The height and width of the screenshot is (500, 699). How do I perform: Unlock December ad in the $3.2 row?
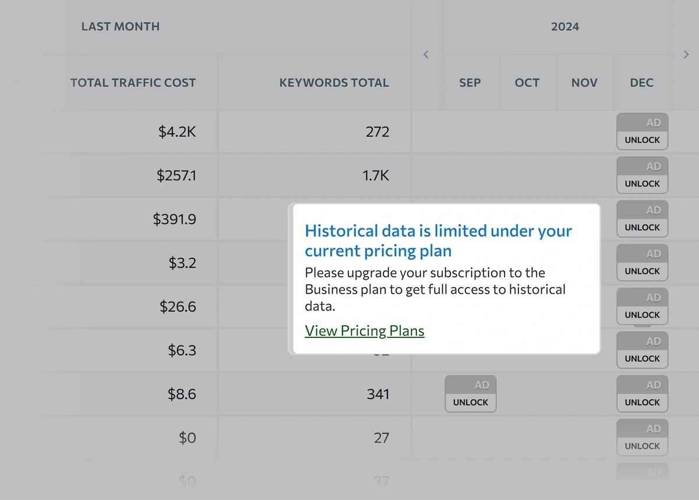point(642,271)
